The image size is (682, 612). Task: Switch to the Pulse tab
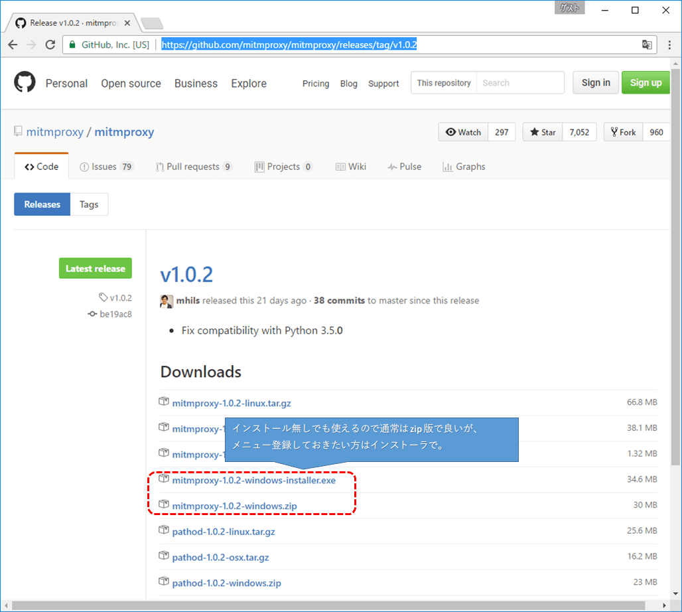tap(405, 167)
